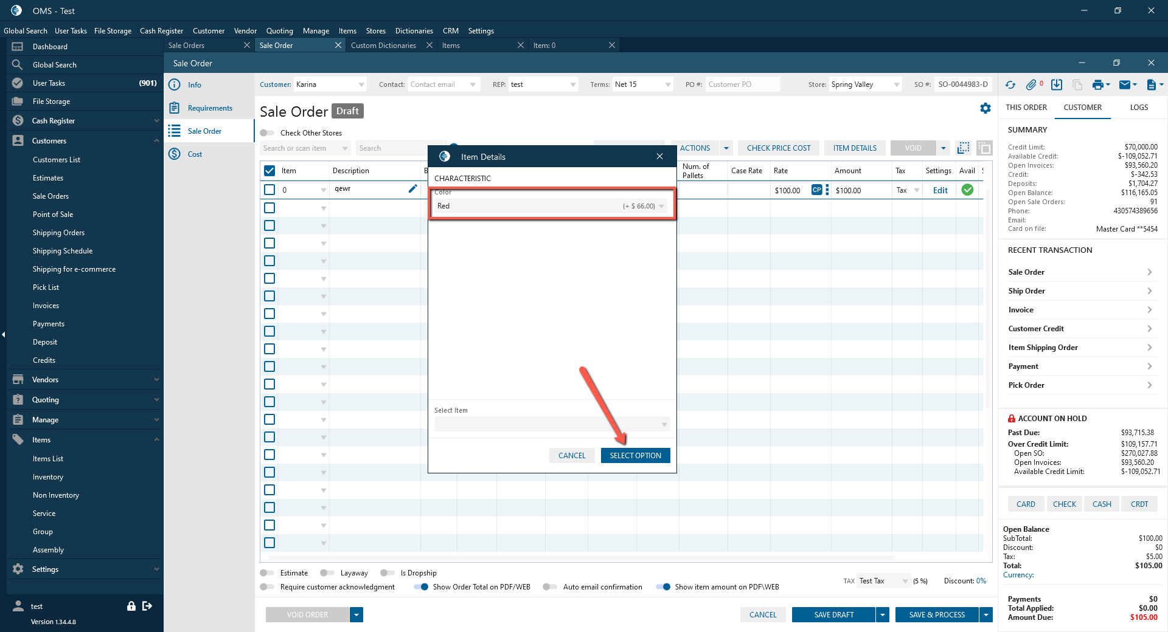Image resolution: width=1168 pixels, height=632 pixels.
Task: Click the refresh icon in the order toolbar
Action: (1010, 85)
